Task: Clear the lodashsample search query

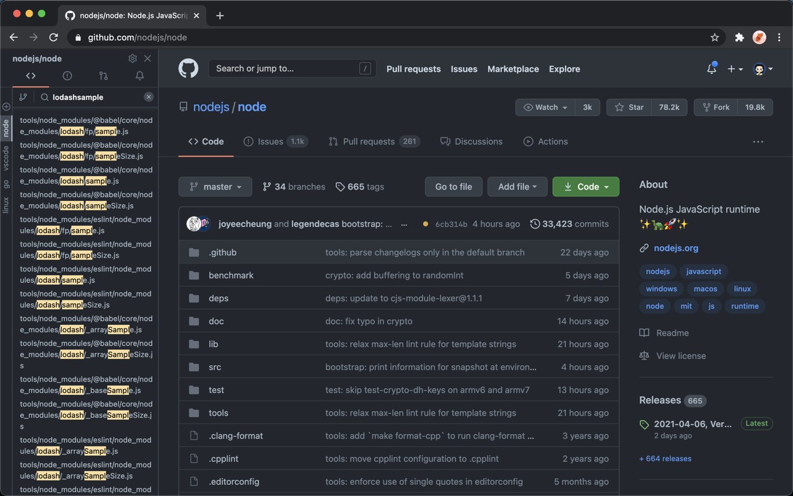Action: [149, 97]
